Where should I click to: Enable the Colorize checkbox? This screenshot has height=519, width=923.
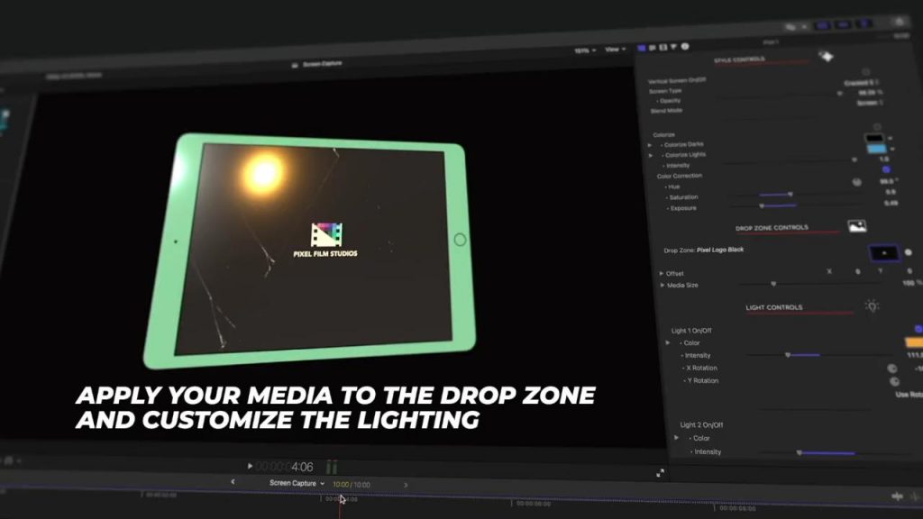click(877, 126)
